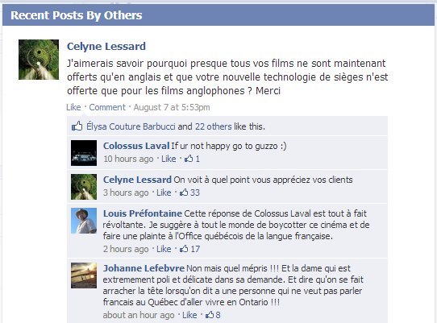The height and width of the screenshot is (323, 437).
Task: Like Johanne Lefebvre's comment
Action: [x=189, y=315]
